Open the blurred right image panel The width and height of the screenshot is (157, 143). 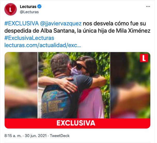(130, 85)
